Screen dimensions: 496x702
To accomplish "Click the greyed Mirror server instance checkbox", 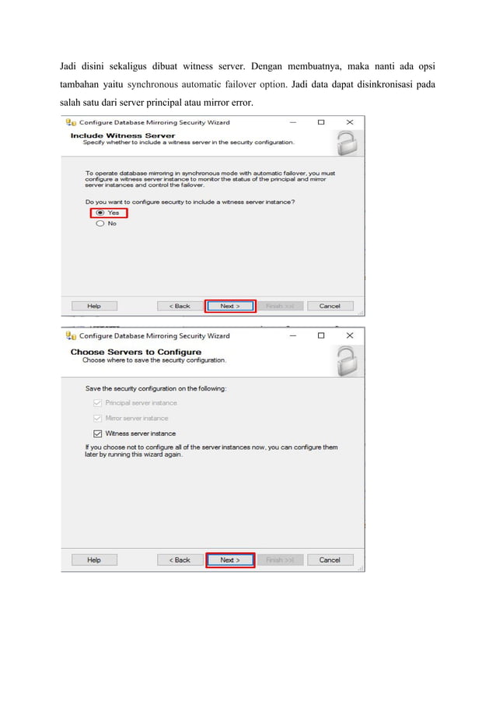I will click(x=97, y=418).
